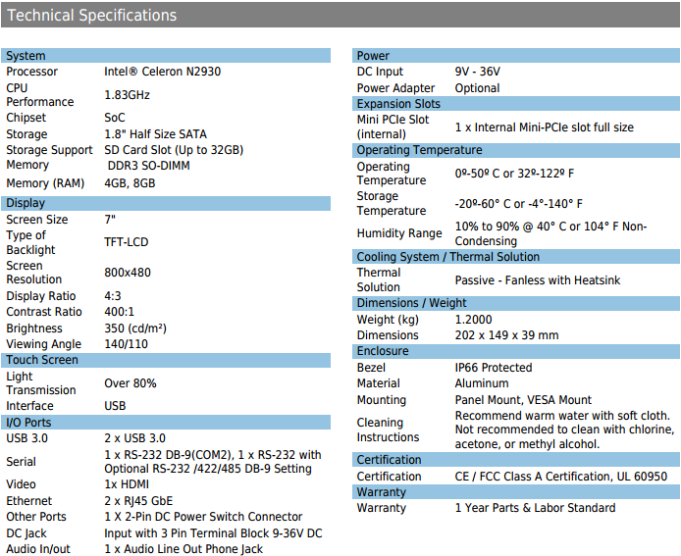Click the 2 x RJ45 GbE value
This screenshot has height=556, width=681.
pyautogui.click(x=138, y=501)
